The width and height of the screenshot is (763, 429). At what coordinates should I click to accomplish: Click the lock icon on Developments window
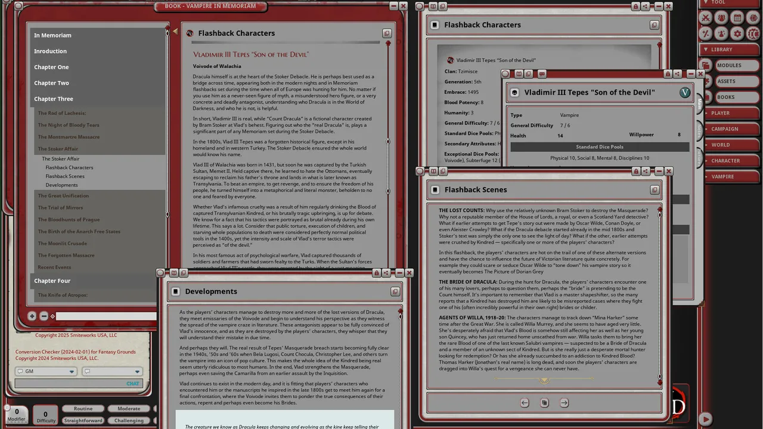pos(376,273)
